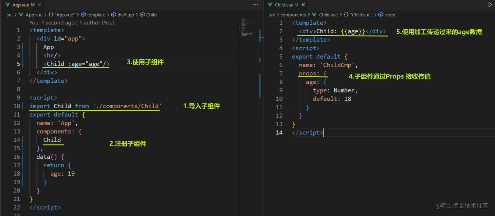
Task: Click "name: 'App'," on line 12
Action: point(57,123)
